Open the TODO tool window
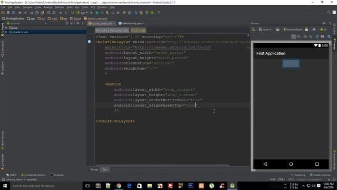The height and width of the screenshot is (190, 337). (x=12, y=175)
